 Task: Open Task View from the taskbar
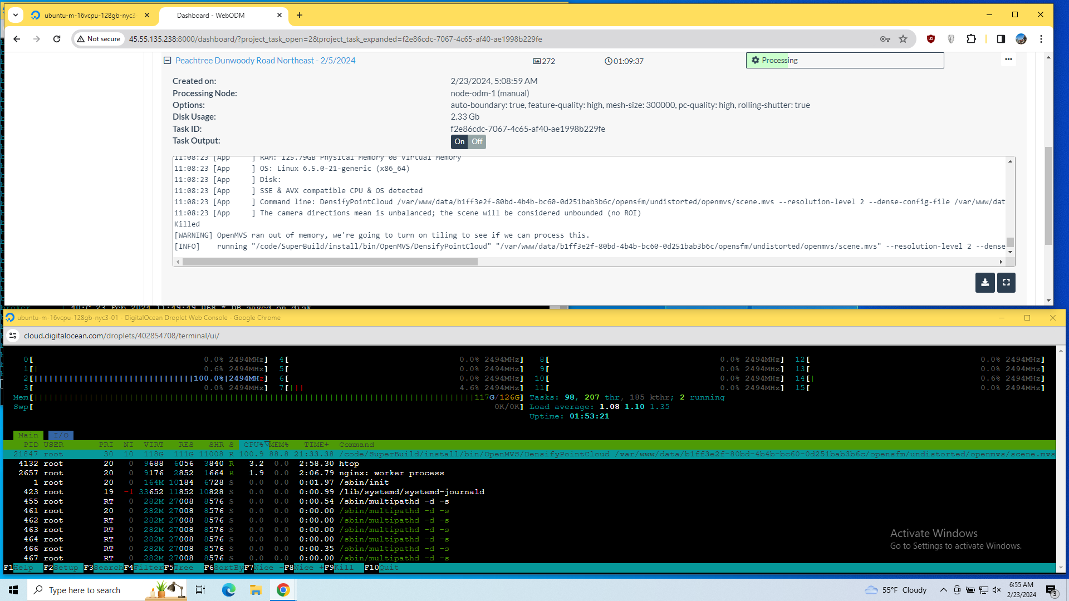200,590
